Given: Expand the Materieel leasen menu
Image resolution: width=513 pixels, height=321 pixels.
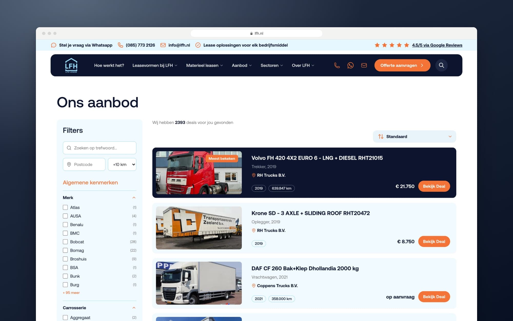Looking at the screenshot, I should pyautogui.click(x=204, y=65).
